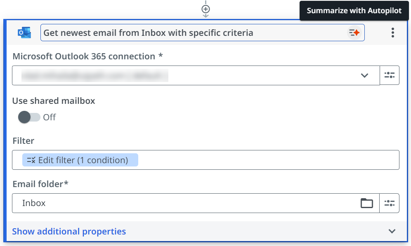
Task: Open the three-dot more options menu
Action: click(x=392, y=33)
